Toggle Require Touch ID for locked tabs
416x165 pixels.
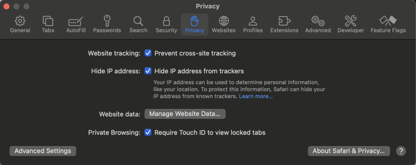[x=148, y=132]
